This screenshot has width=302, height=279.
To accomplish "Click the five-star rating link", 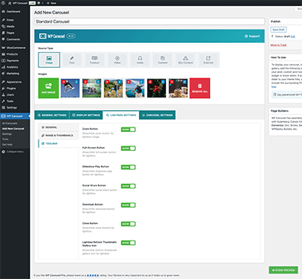I will [93, 275].
